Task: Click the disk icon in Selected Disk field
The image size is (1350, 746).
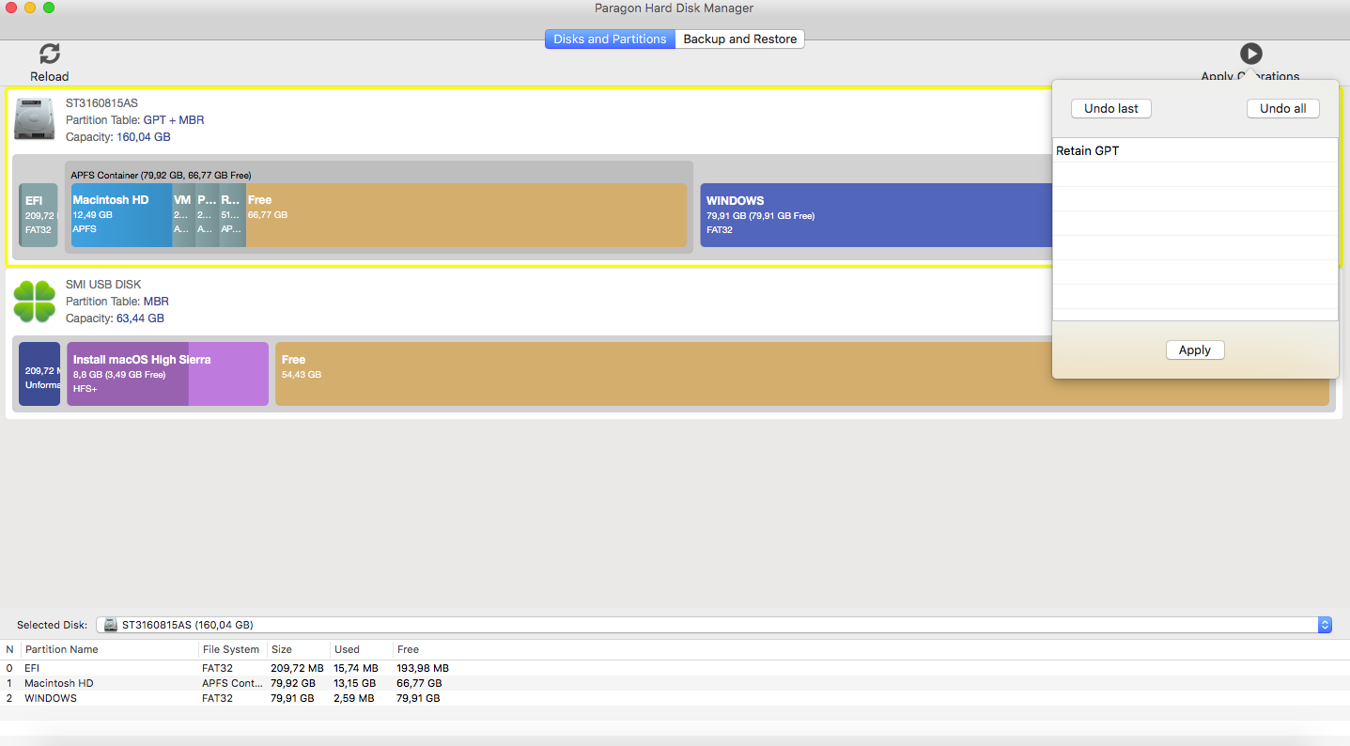Action: [x=111, y=625]
